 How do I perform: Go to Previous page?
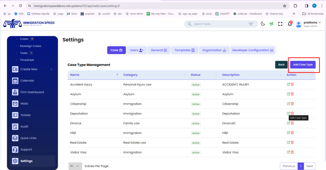pos(289,166)
